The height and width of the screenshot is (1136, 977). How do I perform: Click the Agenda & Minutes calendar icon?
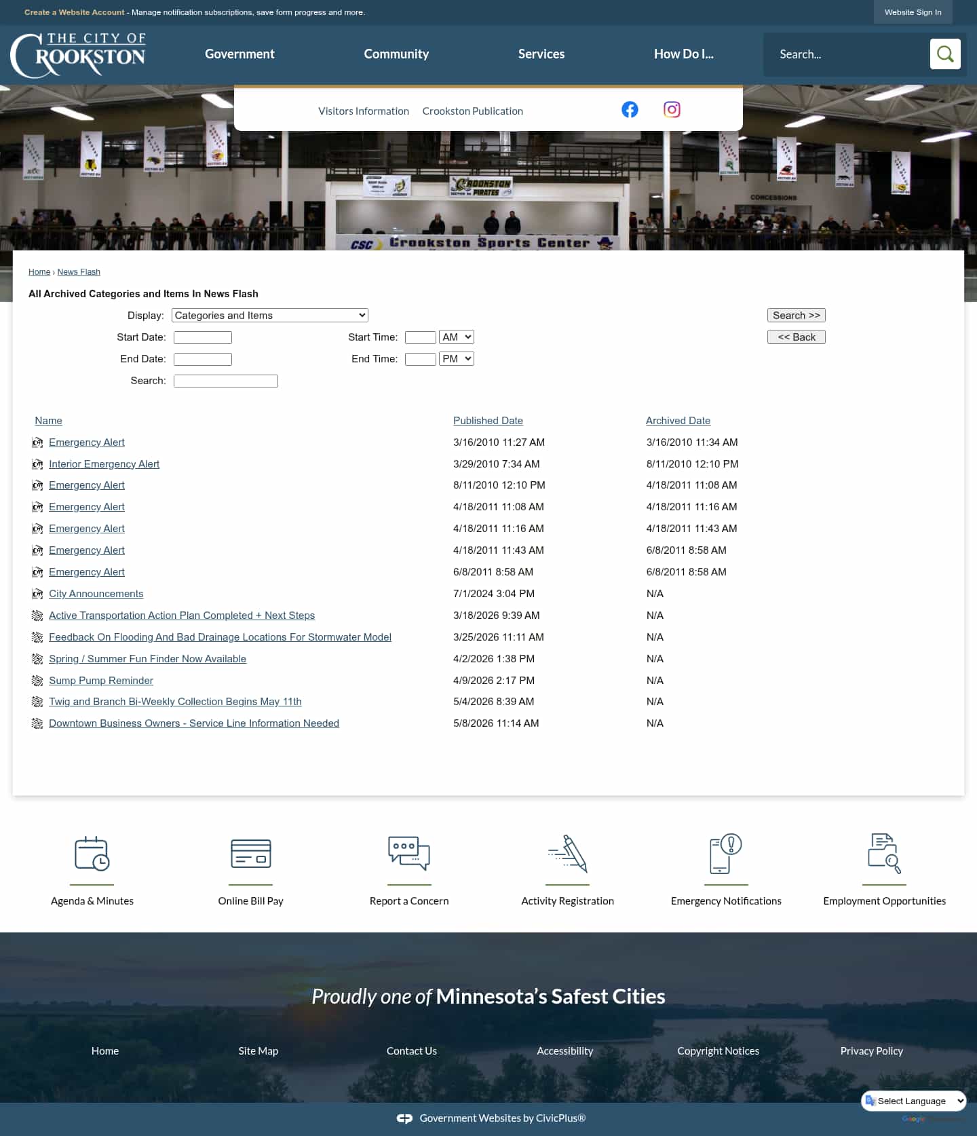92,854
